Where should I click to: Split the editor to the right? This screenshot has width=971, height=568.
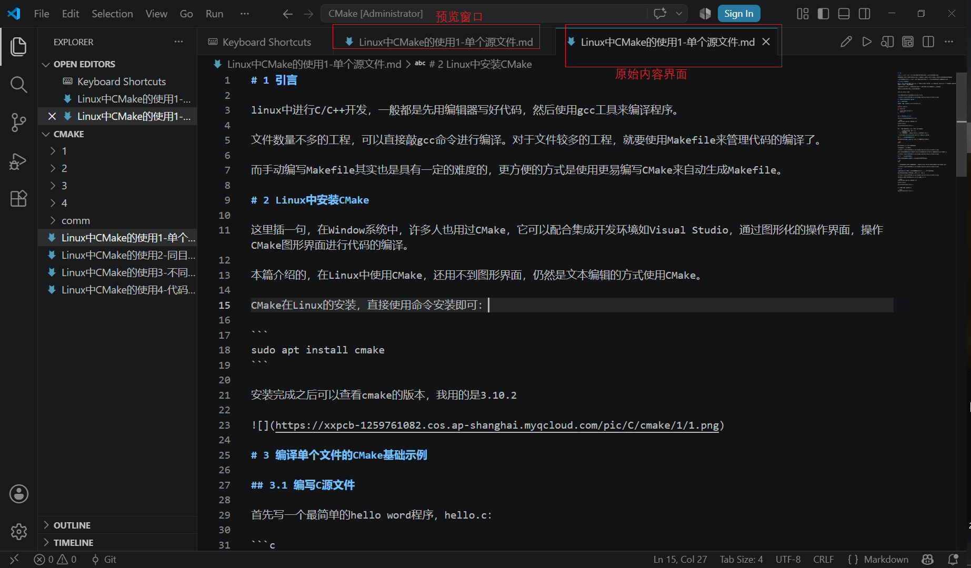coord(928,42)
